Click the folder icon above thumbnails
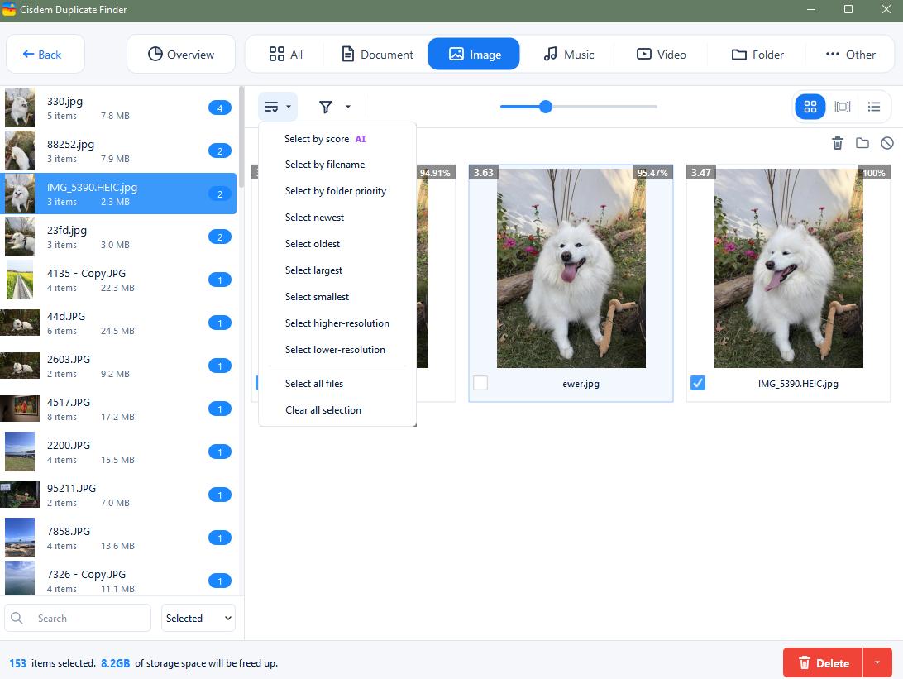Viewport: 903px width, 679px height. point(862,143)
